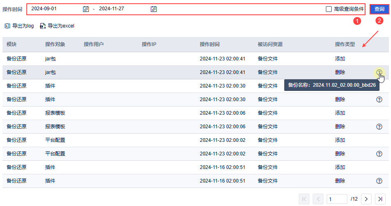Jump to the last page
This screenshot has height=206, width=391.
coord(380,199)
